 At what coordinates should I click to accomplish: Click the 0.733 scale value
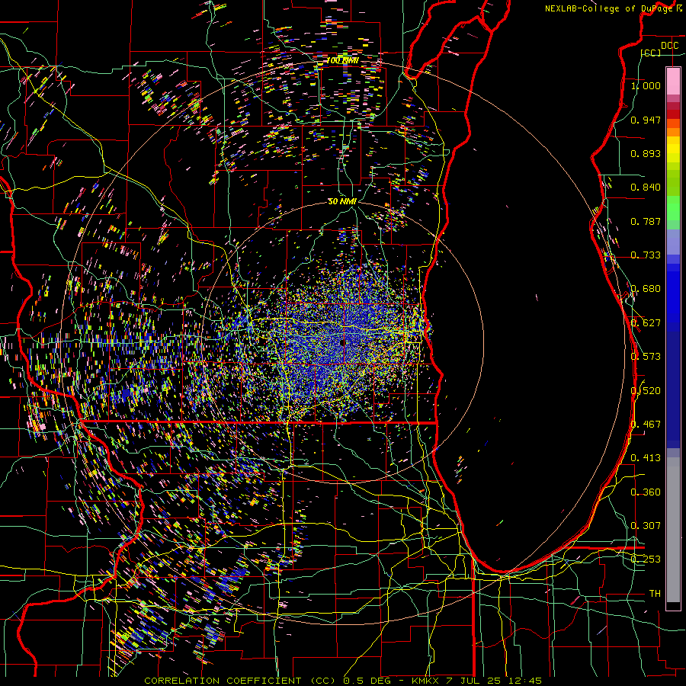[646, 255]
